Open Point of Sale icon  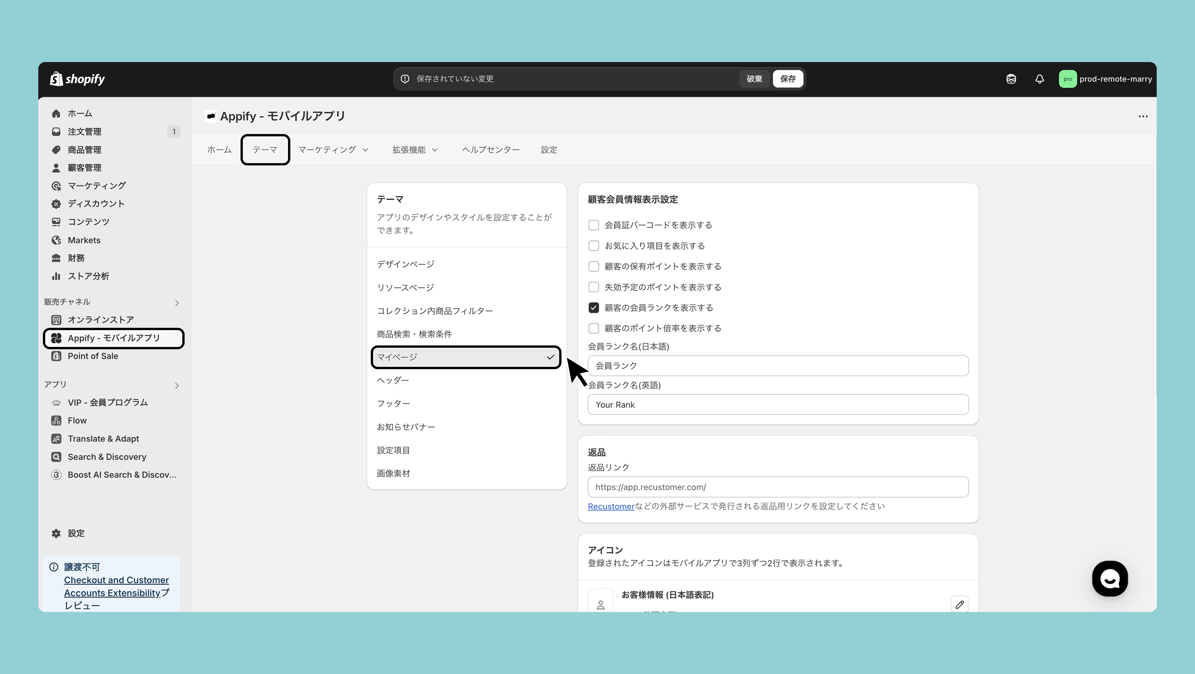click(x=56, y=356)
